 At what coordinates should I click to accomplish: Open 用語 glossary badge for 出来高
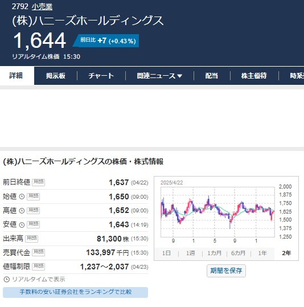(x=31, y=239)
